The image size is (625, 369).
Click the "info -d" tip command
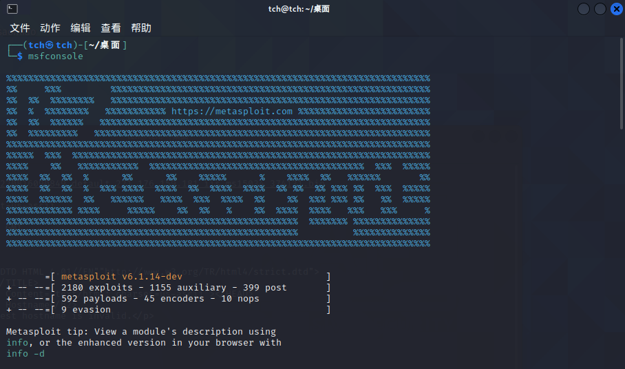25,353
